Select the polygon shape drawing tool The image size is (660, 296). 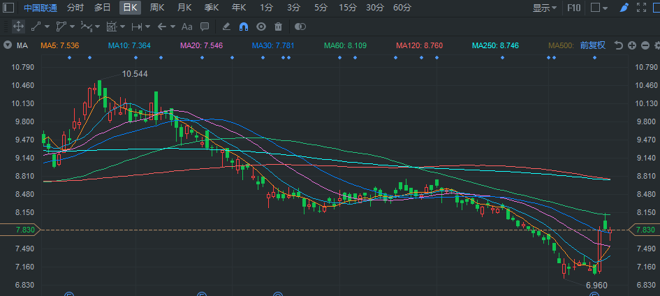click(61, 27)
